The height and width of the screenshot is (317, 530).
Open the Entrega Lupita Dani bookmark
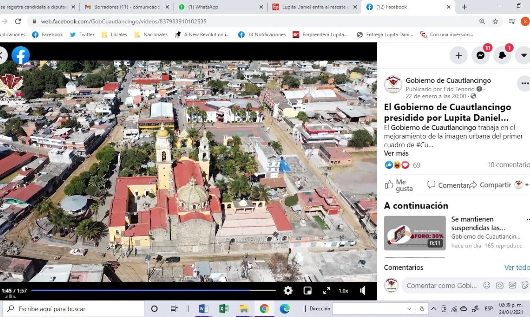pos(385,34)
